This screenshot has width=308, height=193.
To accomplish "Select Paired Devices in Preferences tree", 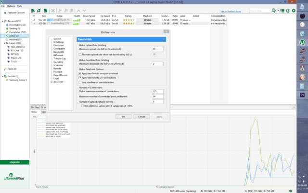I will point(60,75).
